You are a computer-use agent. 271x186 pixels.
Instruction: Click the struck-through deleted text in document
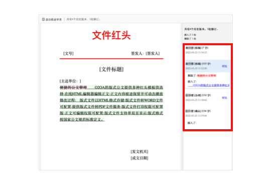tap(73, 87)
